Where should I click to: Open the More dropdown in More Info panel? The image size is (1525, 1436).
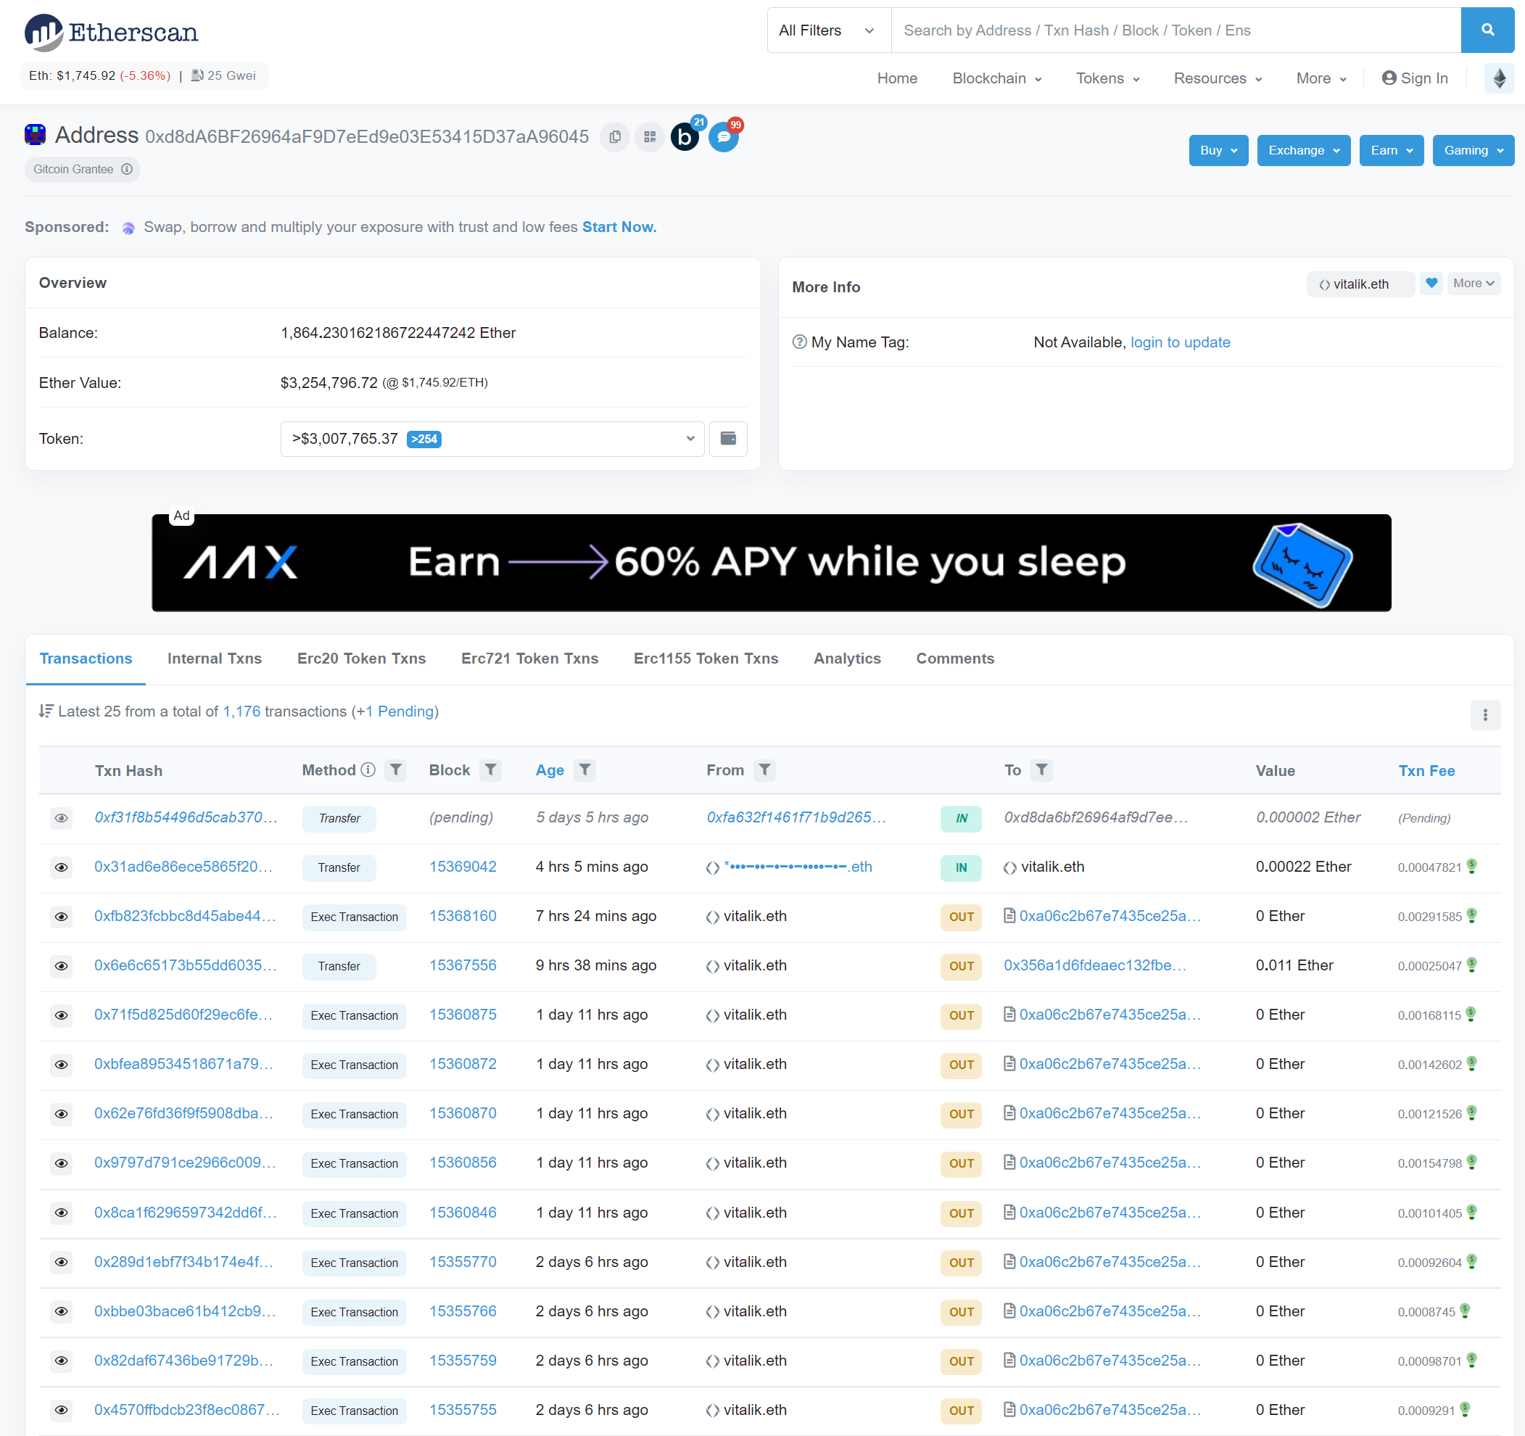point(1473,283)
